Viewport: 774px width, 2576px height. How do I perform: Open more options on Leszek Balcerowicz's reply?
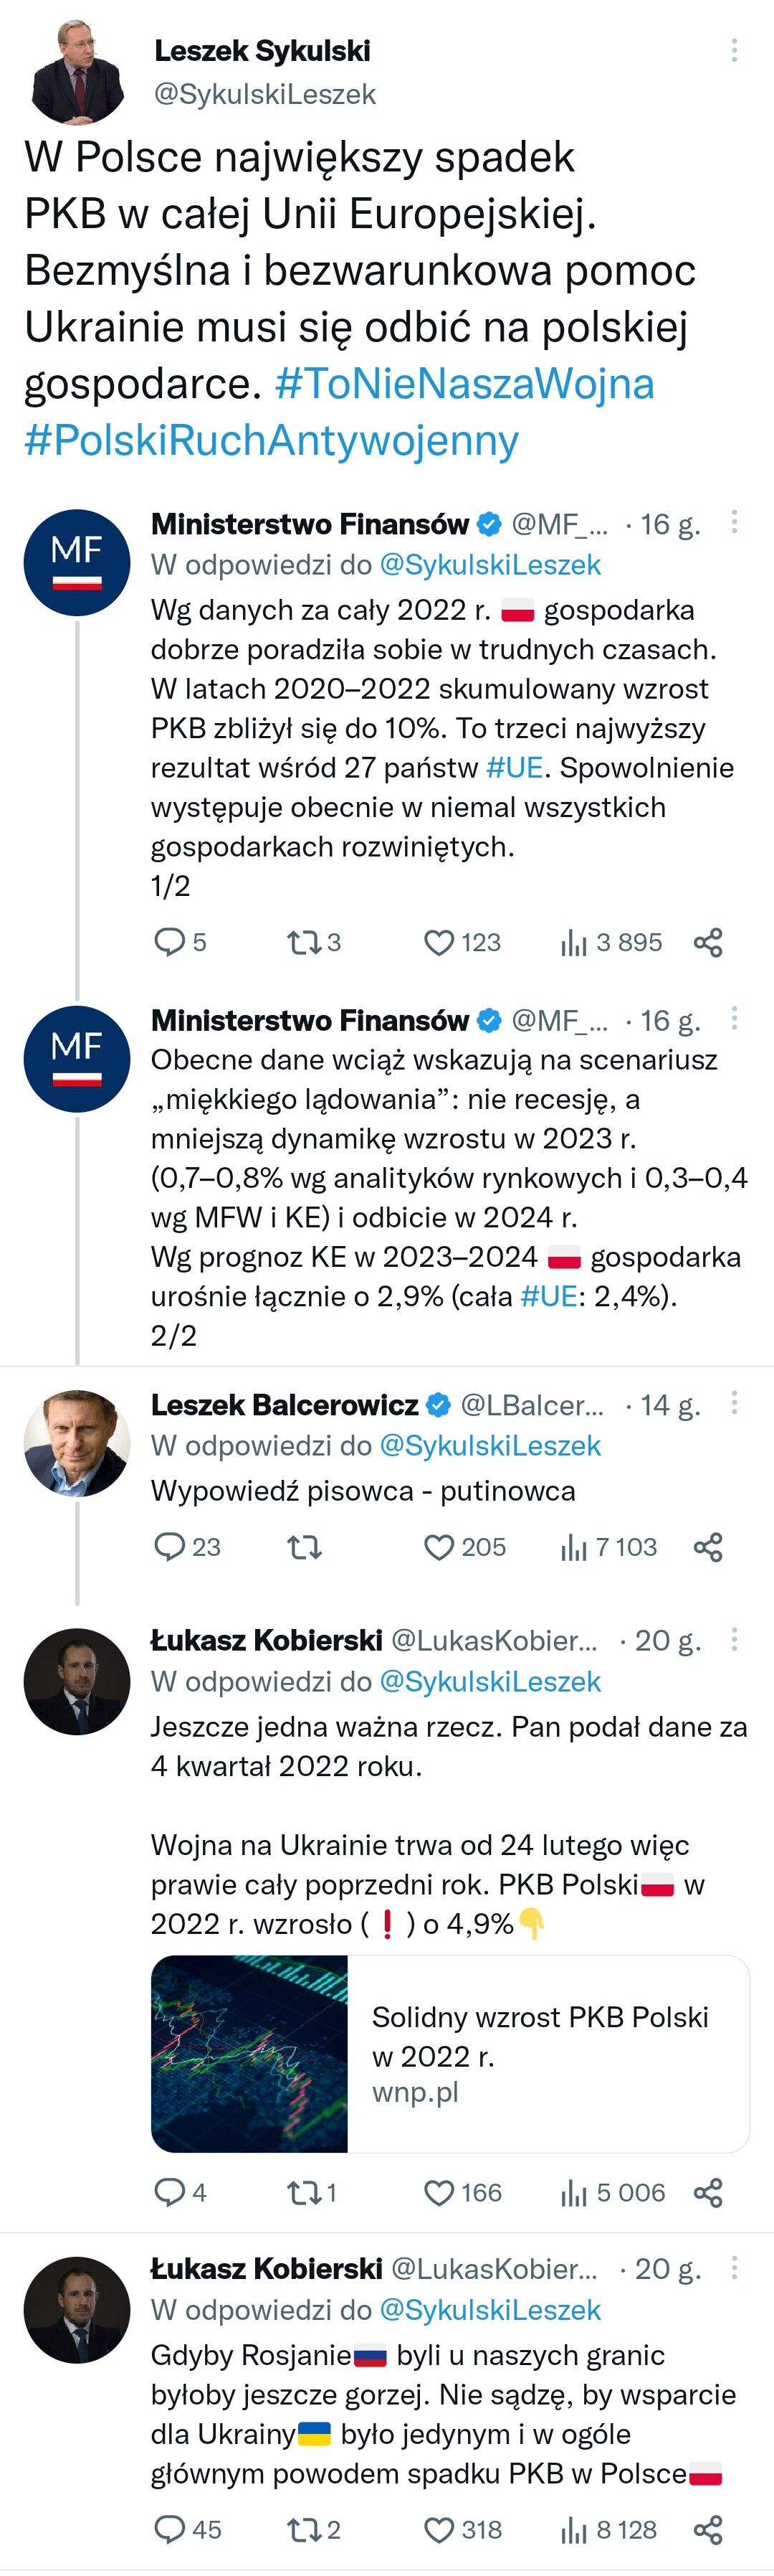click(x=734, y=1402)
